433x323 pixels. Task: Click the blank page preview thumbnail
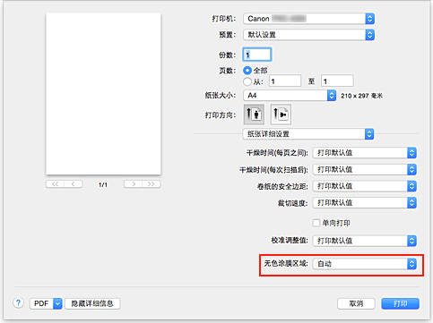point(103,94)
